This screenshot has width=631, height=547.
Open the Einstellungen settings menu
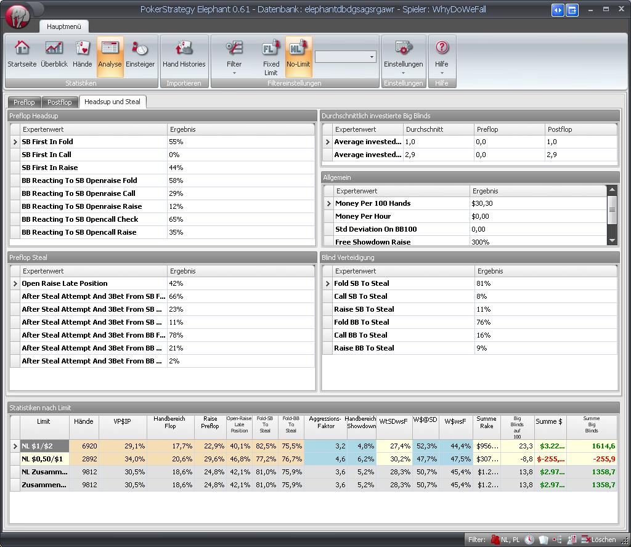403,57
